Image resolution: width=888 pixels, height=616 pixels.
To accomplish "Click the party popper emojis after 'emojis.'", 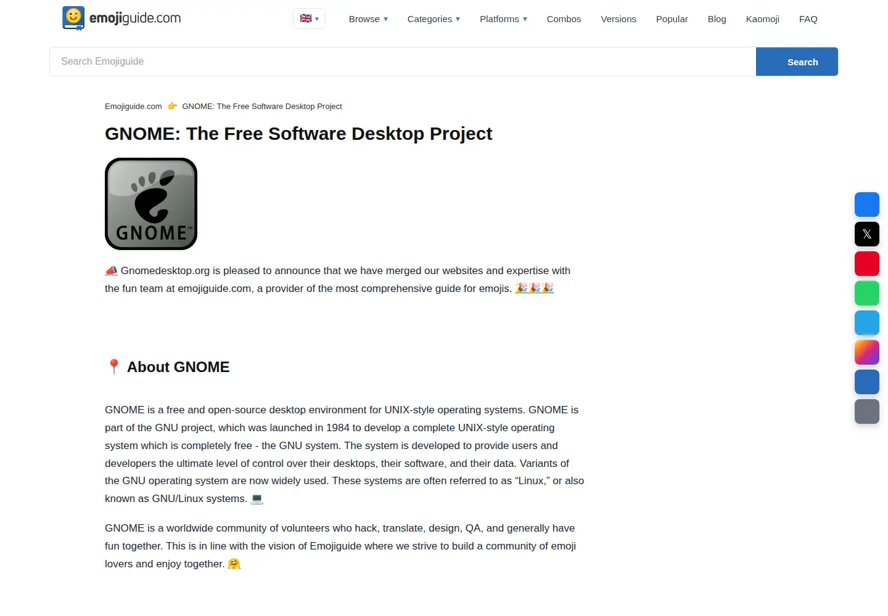I will click(535, 288).
